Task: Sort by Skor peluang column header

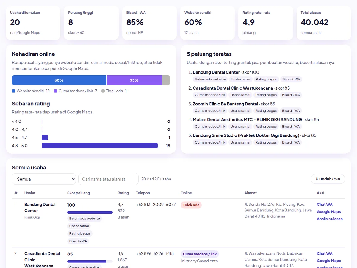Action: (x=79, y=193)
